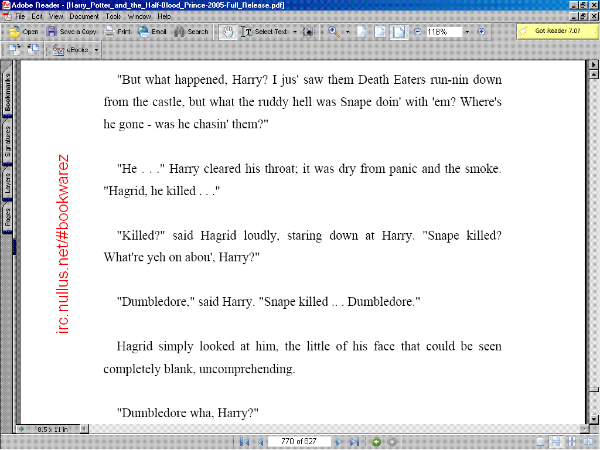Click the icon left of the page size
Image resolution: width=600 pixels, height=450 pixels.
click(21, 429)
